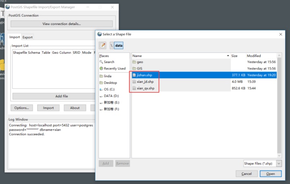
Task: Toggle the type-a-file-name pencil button
Action: click(103, 45)
